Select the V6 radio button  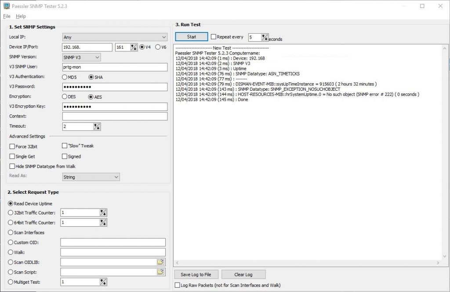pyautogui.click(x=158, y=47)
